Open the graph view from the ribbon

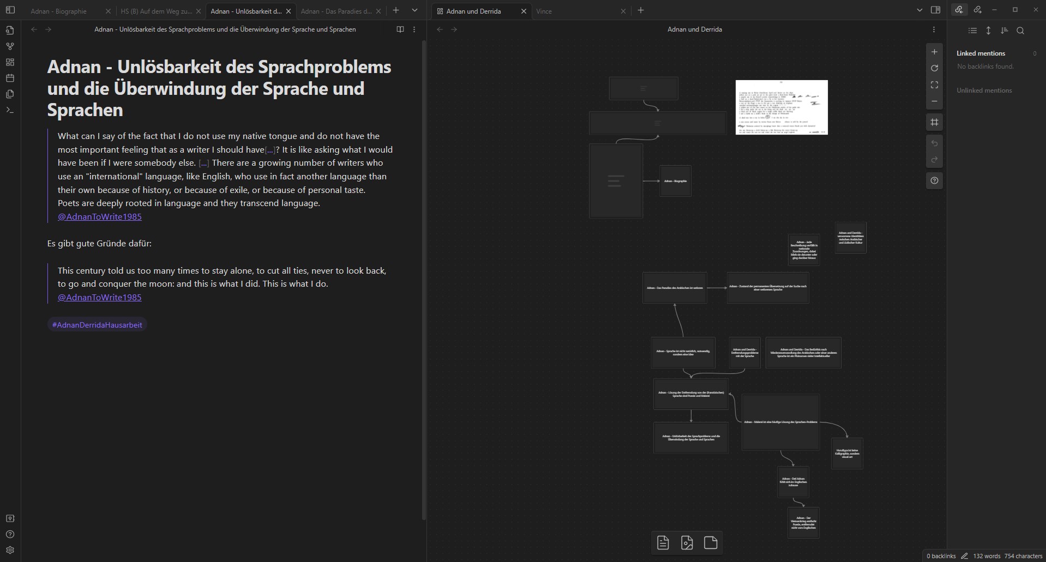point(10,46)
